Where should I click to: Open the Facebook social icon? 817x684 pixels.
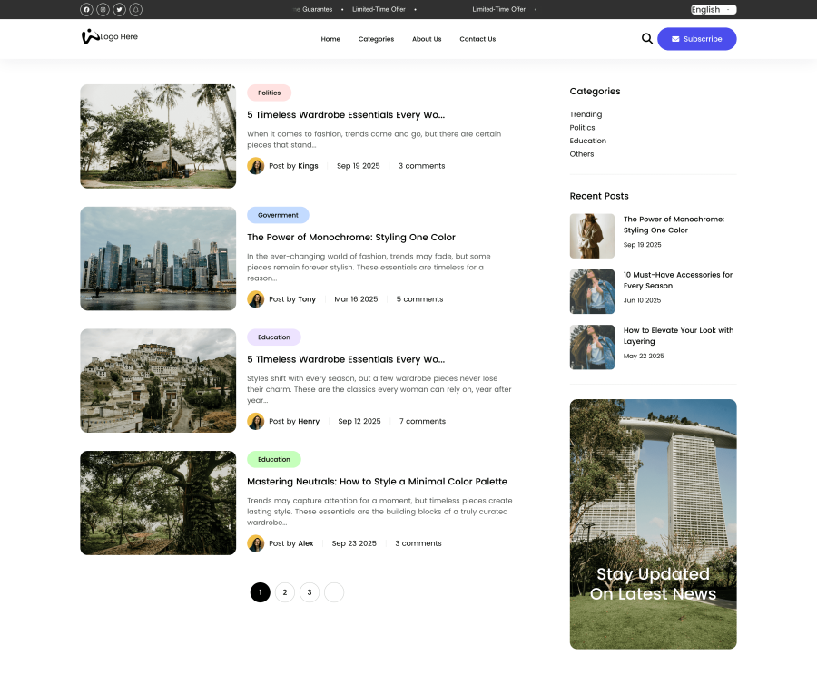click(86, 9)
